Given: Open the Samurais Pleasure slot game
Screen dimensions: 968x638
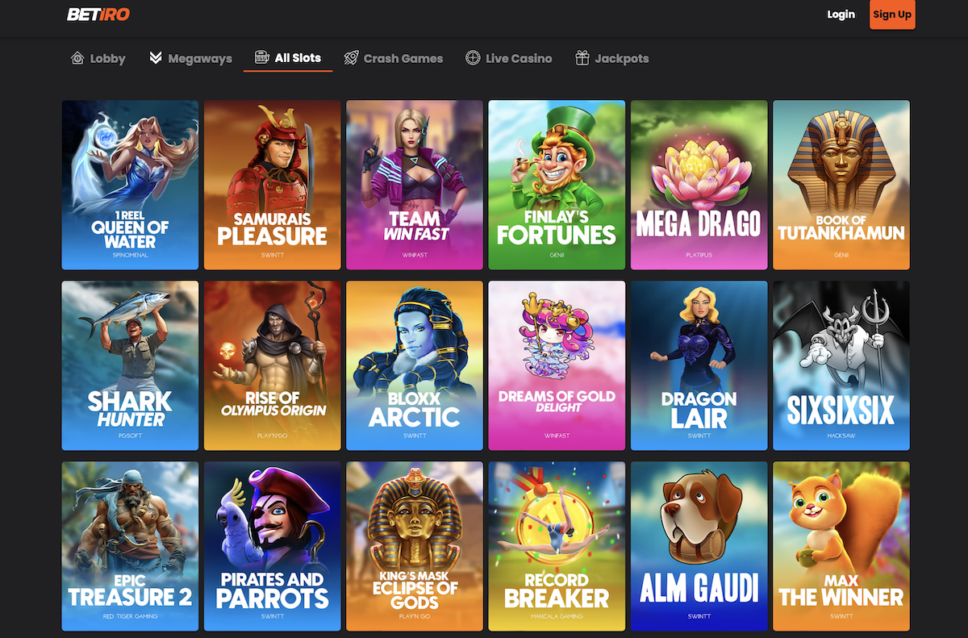Looking at the screenshot, I should (x=272, y=185).
